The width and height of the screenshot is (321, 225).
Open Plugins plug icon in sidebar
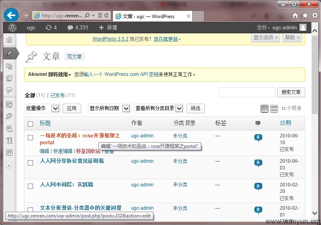pos(9,116)
